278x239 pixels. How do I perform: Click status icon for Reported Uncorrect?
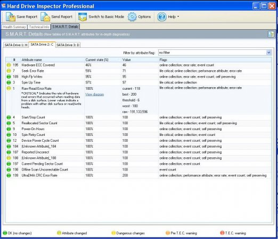point(9,152)
